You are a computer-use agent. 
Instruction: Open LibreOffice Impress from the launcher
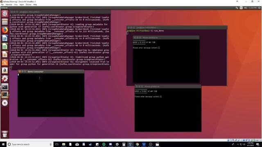[5, 54]
